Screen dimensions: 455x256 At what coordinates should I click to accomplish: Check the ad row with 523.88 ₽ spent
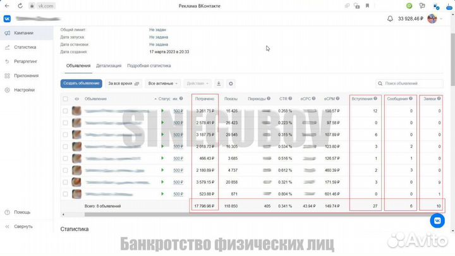point(65,194)
